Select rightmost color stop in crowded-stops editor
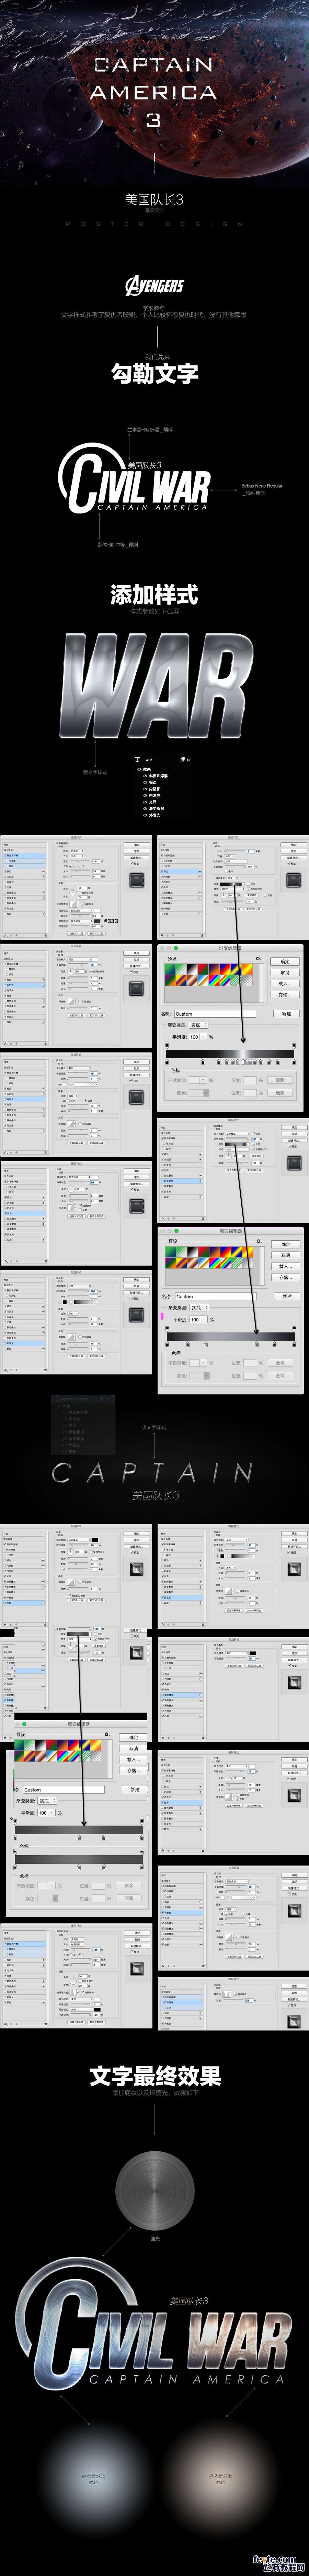This screenshot has width=309, height=2576. pyautogui.click(x=294, y=1062)
